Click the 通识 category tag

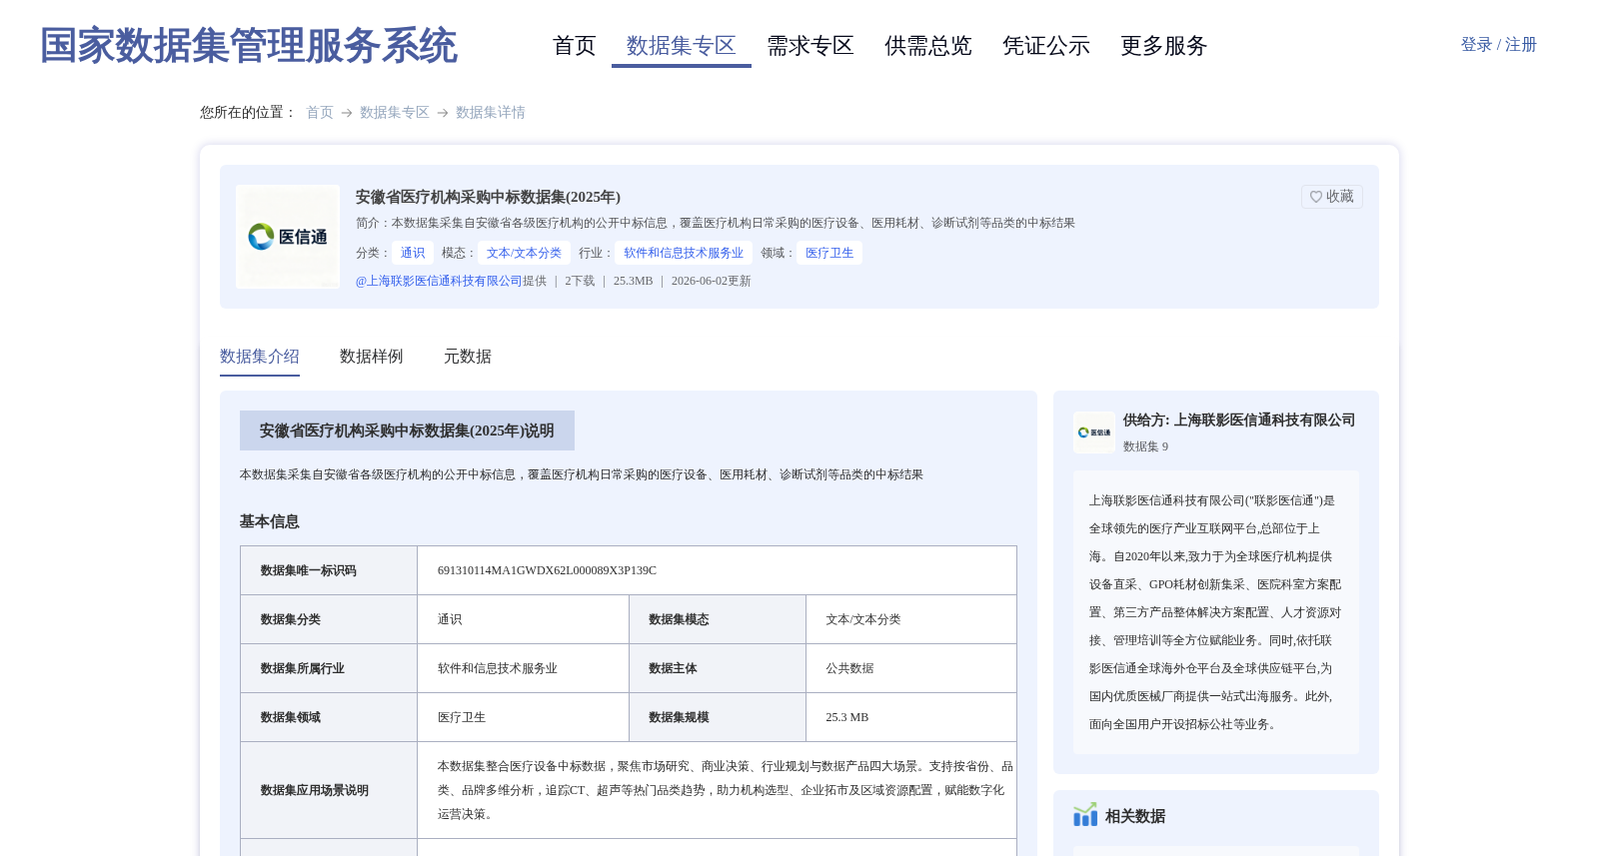coord(413,253)
